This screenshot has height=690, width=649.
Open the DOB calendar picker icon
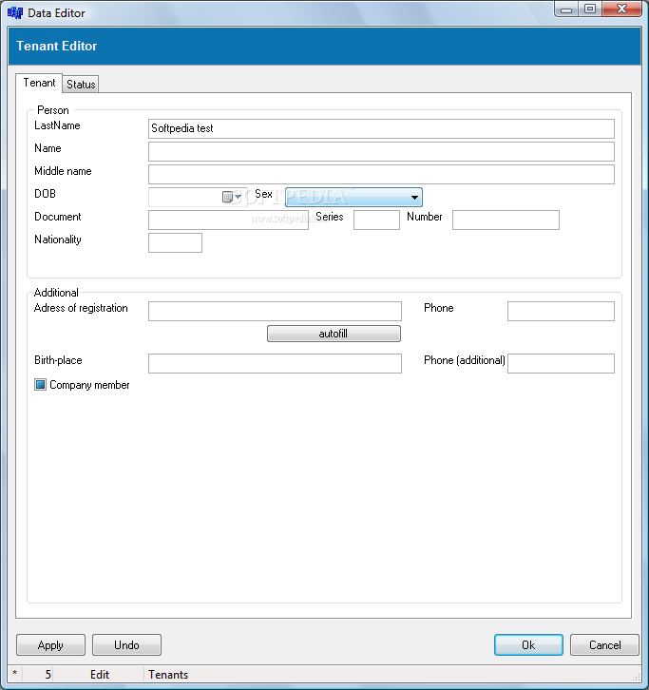pyautogui.click(x=232, y=197)
